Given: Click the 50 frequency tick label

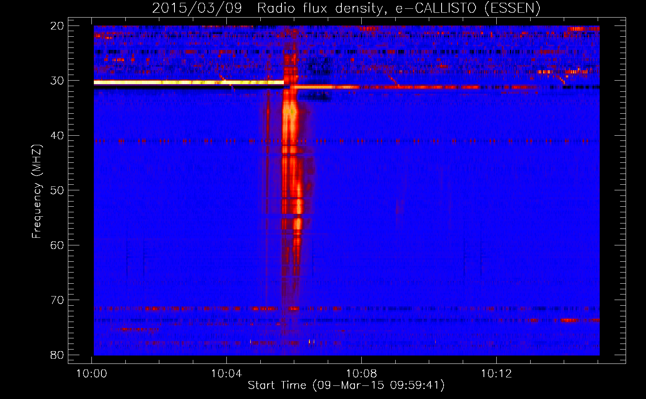Looking at the screenshot, I should (57, 190).
